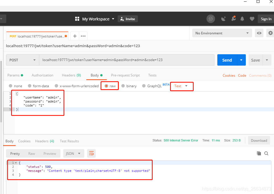Copy the response body using copy icon
This screenshot has width=274, height=194.
(259, 153)
